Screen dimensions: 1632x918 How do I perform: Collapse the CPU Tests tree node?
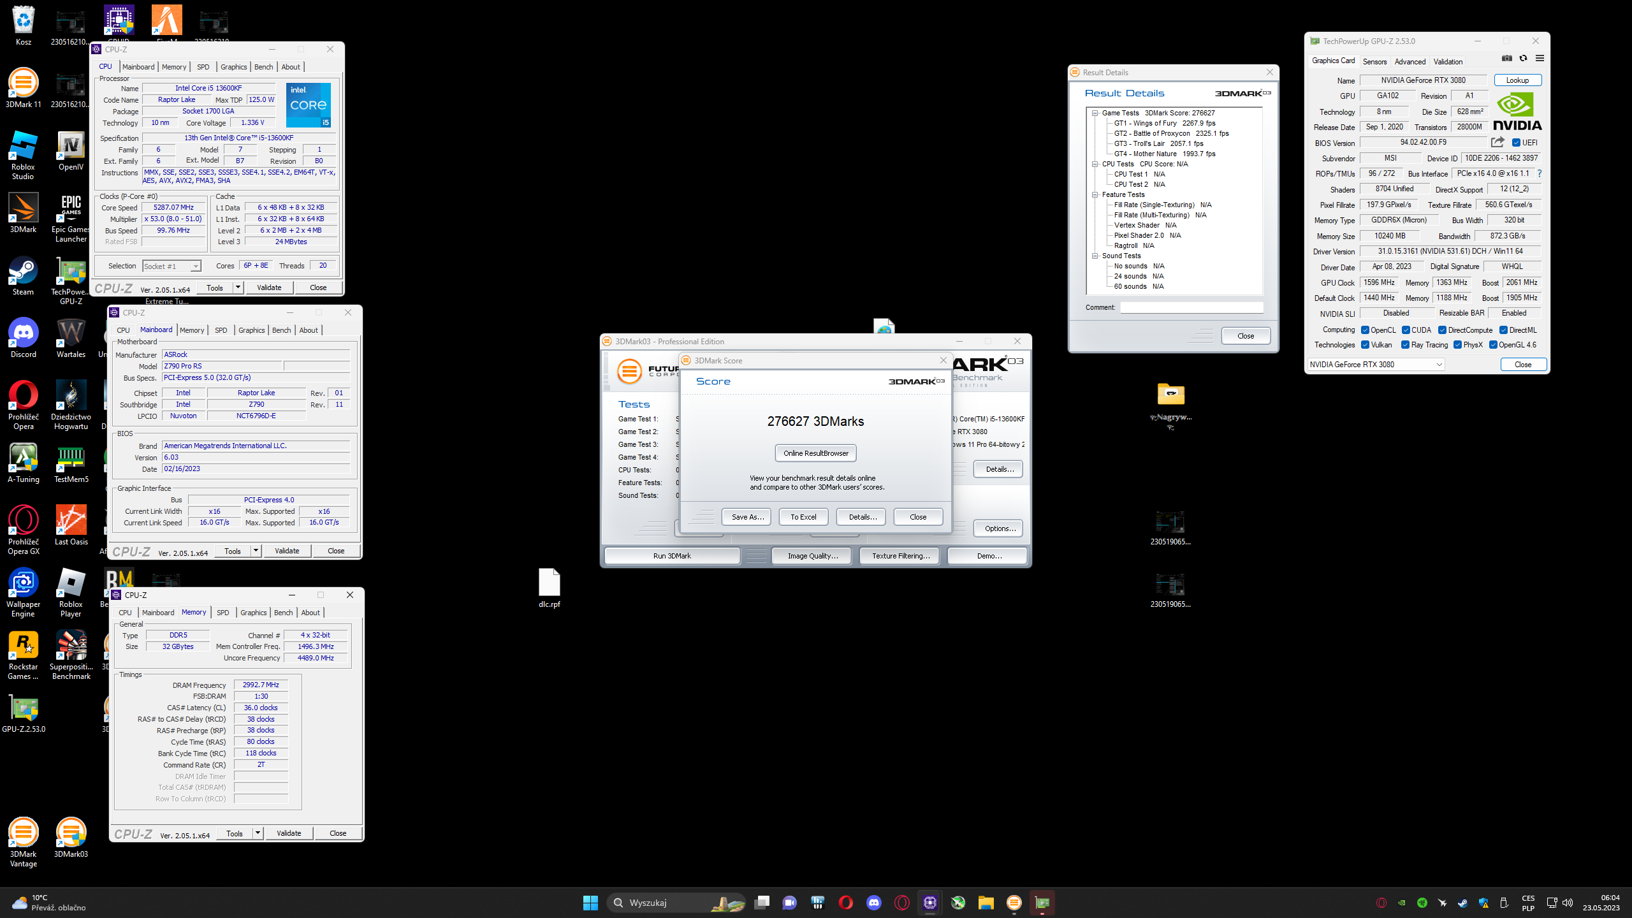pos(1095,164)
